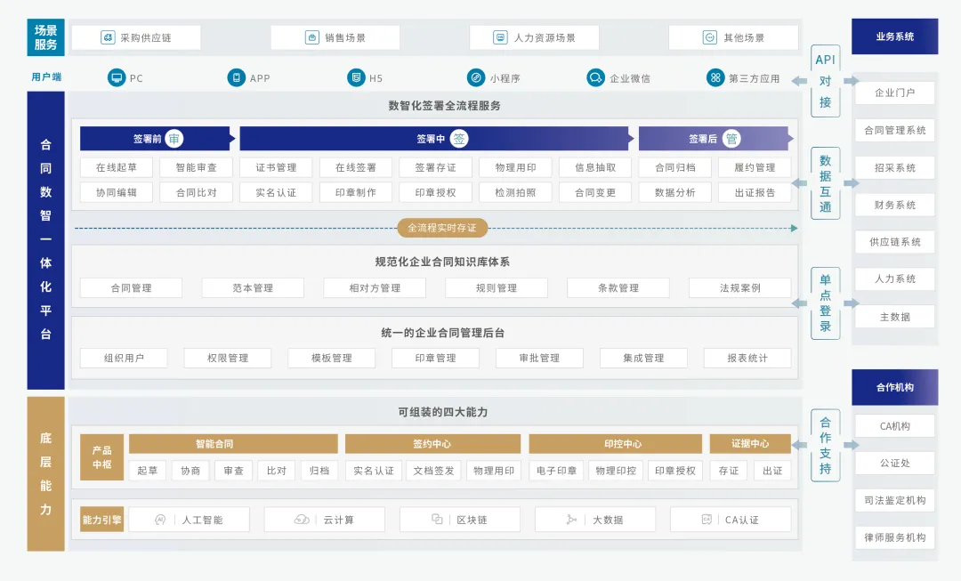The image size is (961, 581).
Task: Click the 起草 box under 智能合同
Action: tap(148, 471)
